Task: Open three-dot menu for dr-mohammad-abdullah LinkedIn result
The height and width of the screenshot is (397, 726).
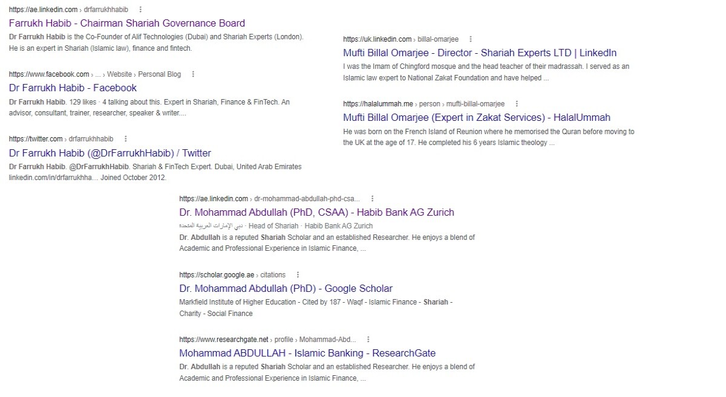Action: click(x=372, y=199)
